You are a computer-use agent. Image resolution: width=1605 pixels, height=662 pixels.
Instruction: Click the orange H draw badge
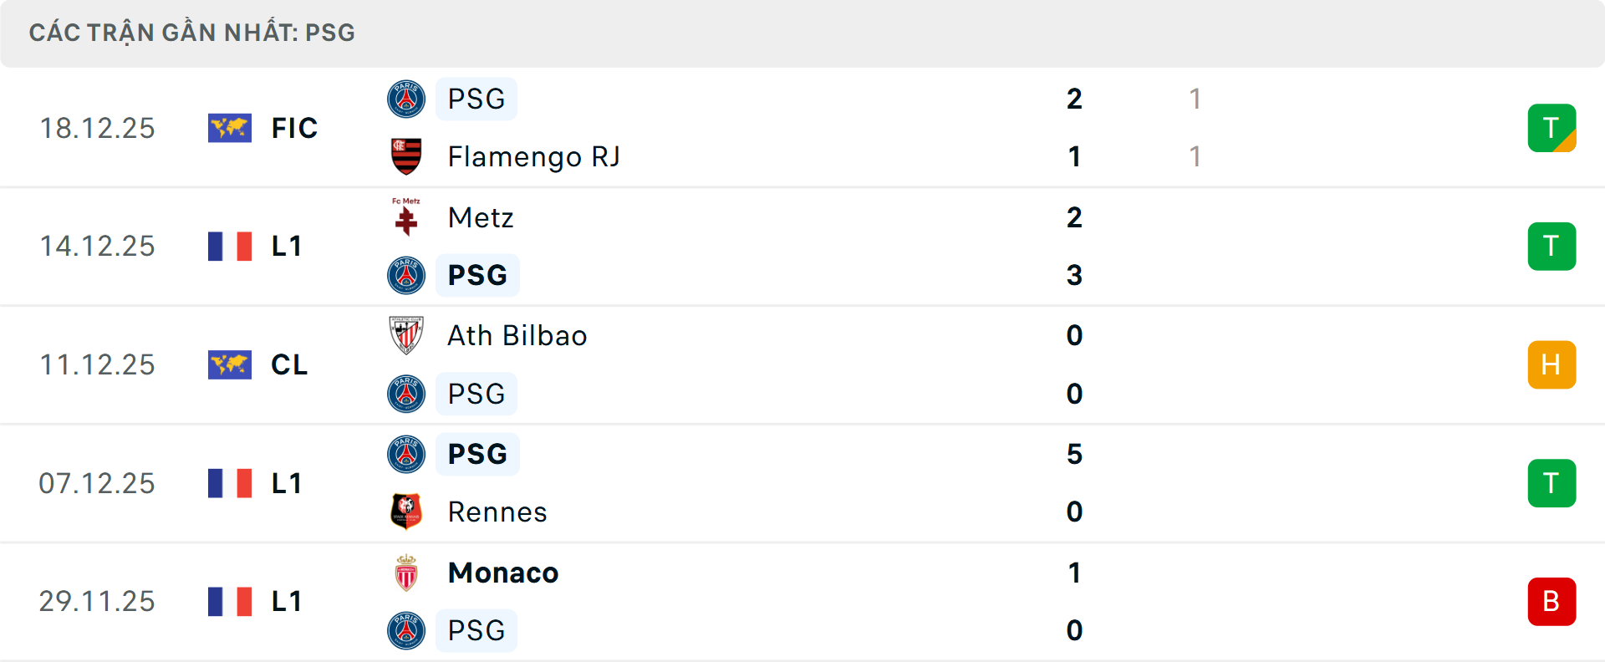[1551, 364]
